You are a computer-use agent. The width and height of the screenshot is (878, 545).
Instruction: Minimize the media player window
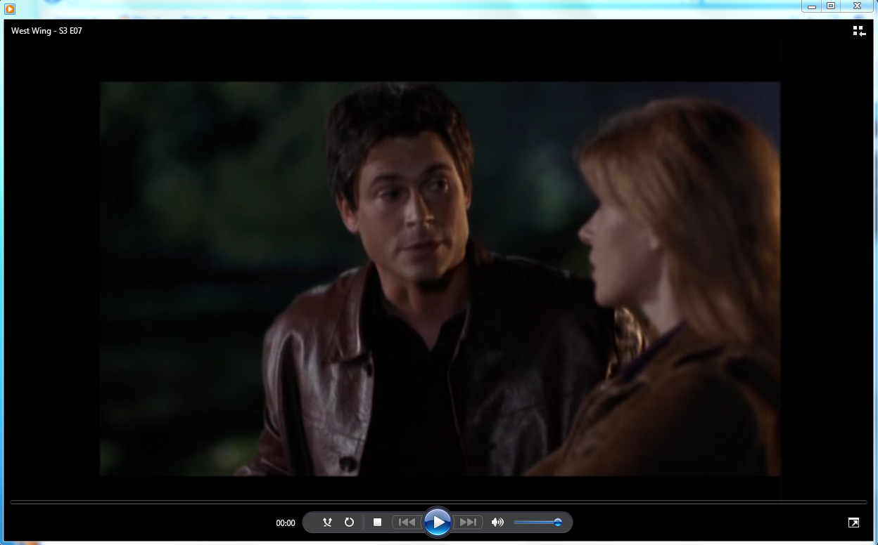click(811, 6)
